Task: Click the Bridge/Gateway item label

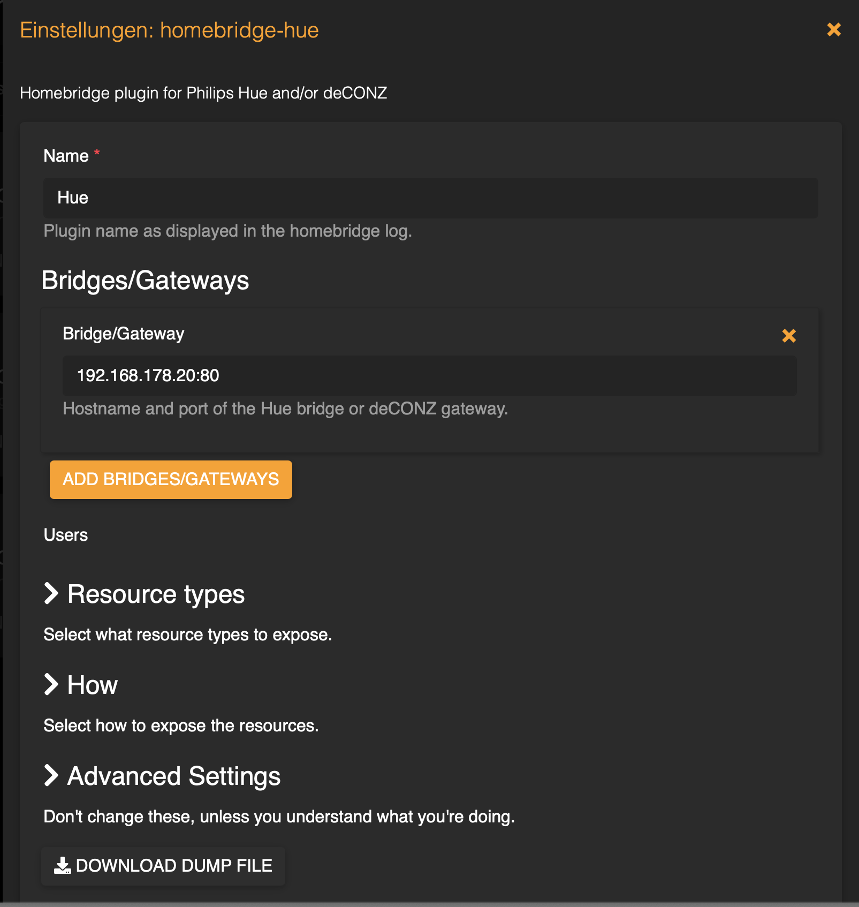Action: [123, 334]
